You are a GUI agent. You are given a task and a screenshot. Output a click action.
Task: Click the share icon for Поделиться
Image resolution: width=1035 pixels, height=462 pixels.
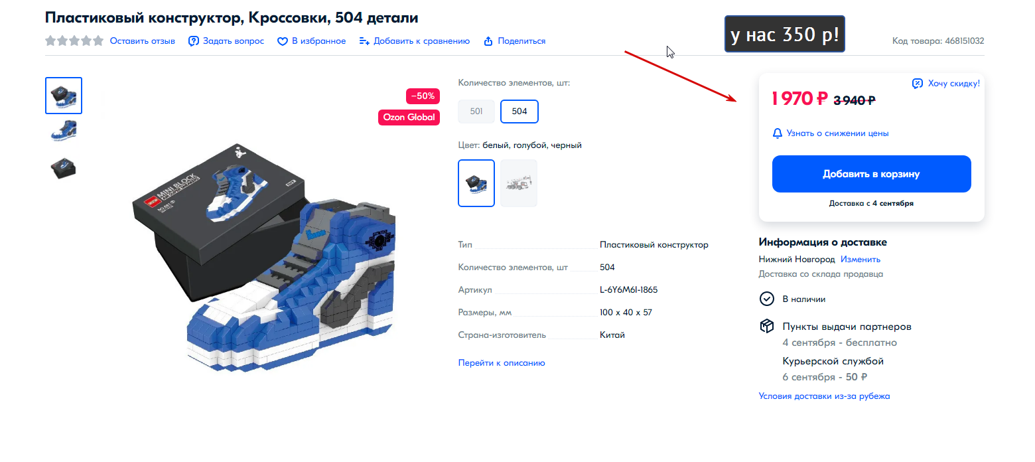[x=488, y=41]
